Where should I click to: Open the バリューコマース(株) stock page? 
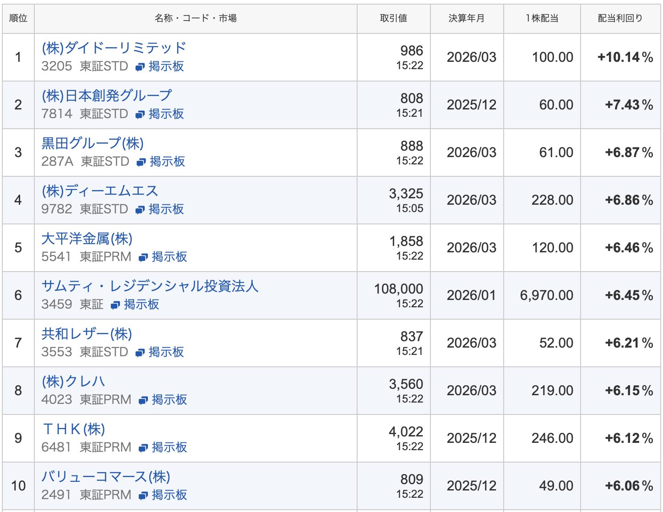pos(106,476)
